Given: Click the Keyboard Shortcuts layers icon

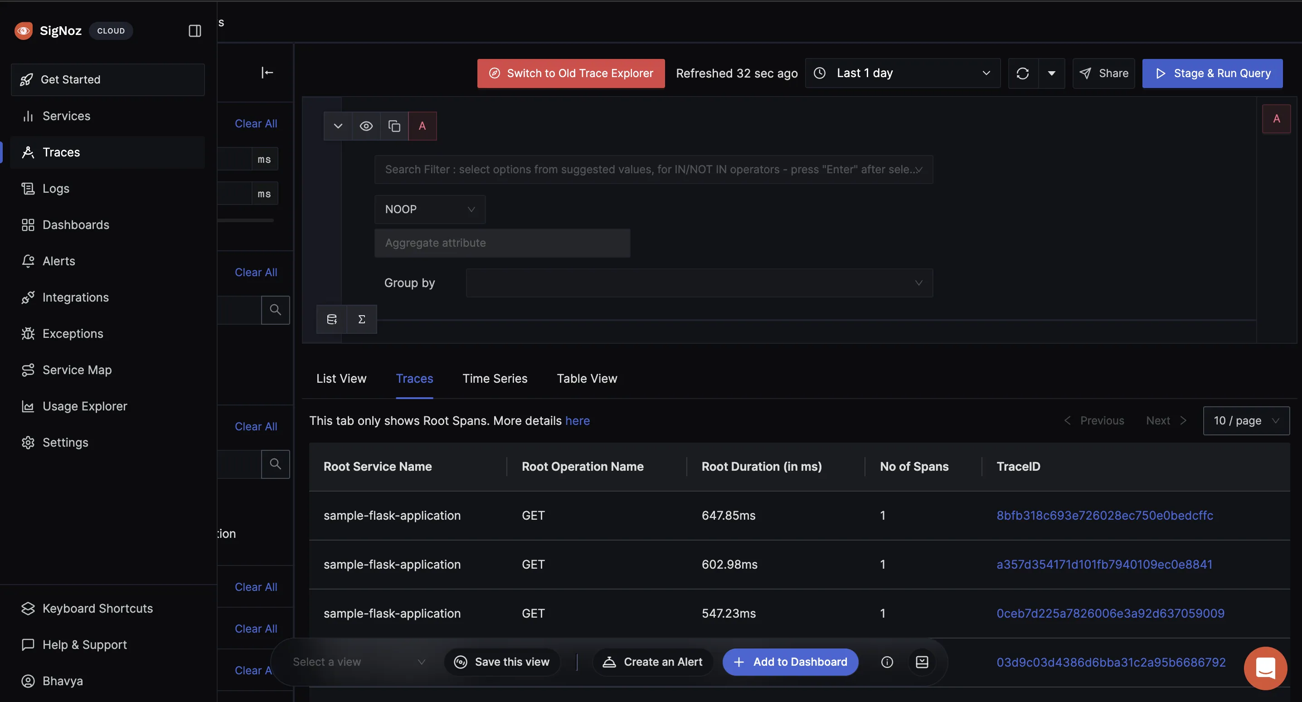Looking at the screenshot, I should (x=28, y=609).
